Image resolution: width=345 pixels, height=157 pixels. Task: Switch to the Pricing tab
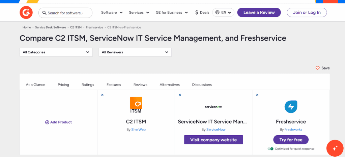(x=63, y=85)
